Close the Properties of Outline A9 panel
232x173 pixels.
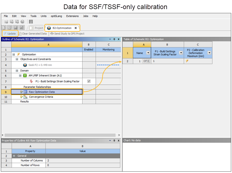point(119,140)
